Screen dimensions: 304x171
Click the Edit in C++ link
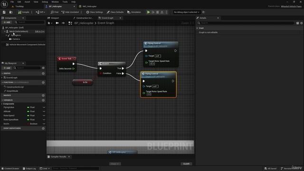coord(39,31)
